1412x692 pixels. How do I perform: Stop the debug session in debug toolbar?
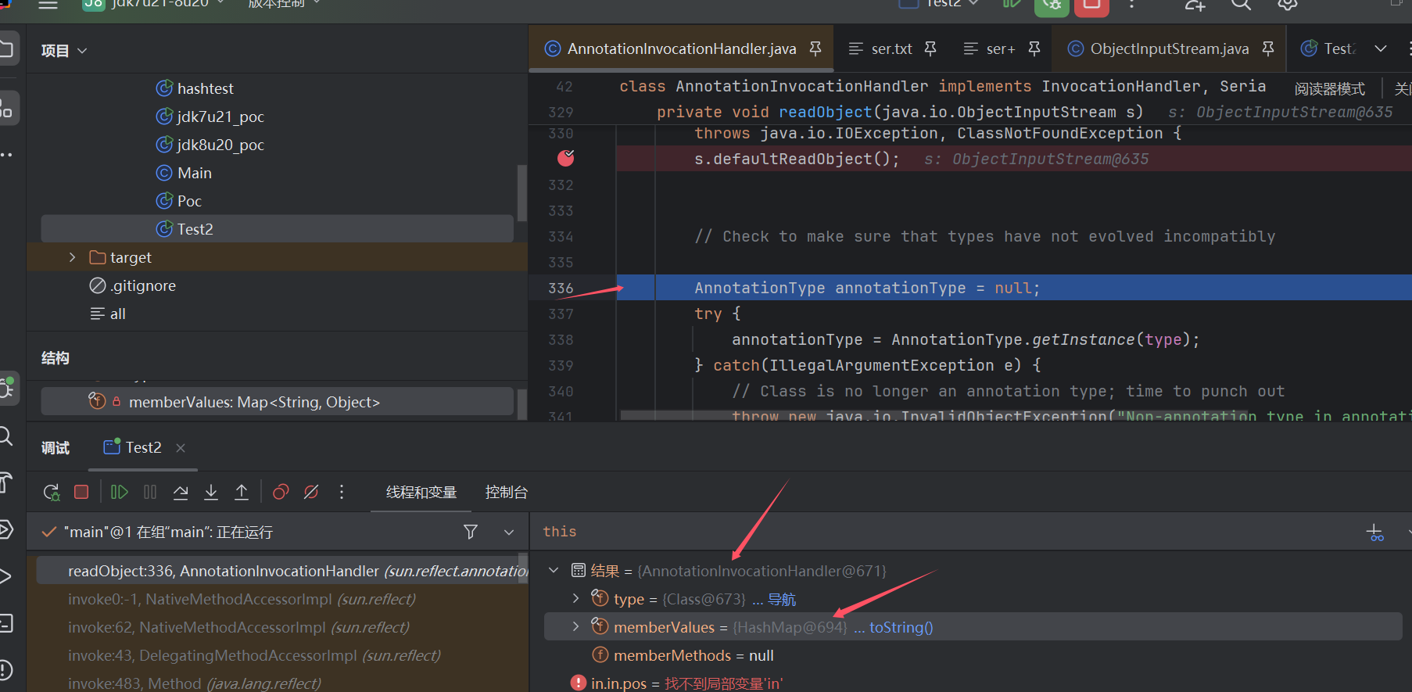81,492
